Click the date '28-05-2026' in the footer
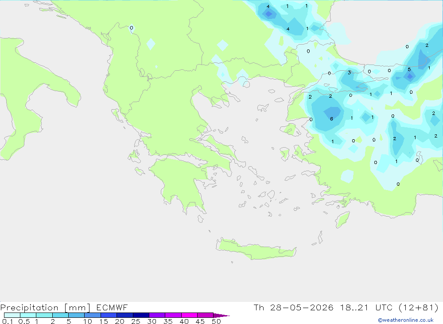443x324 pixels. 301,307
